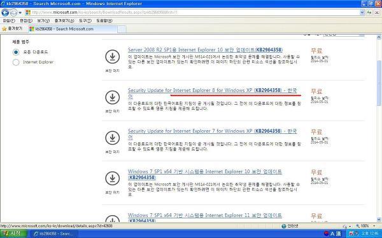Click the Stop loading X icon
The width and height of the screenshot is (382, 238).
coord(377,12)
